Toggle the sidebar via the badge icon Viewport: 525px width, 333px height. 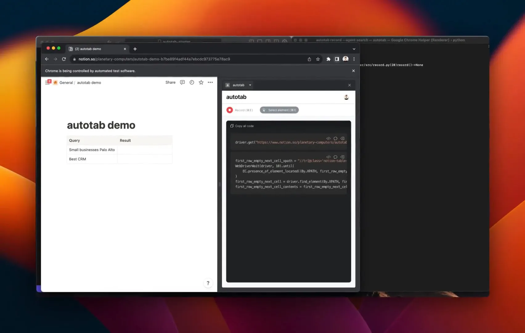coord(48,82)
